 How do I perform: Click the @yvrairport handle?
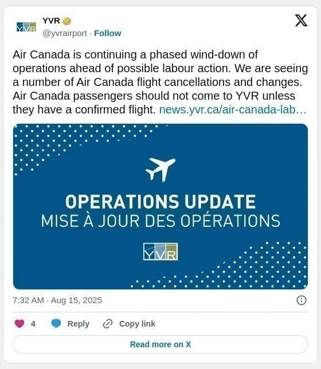click(65, 33)
